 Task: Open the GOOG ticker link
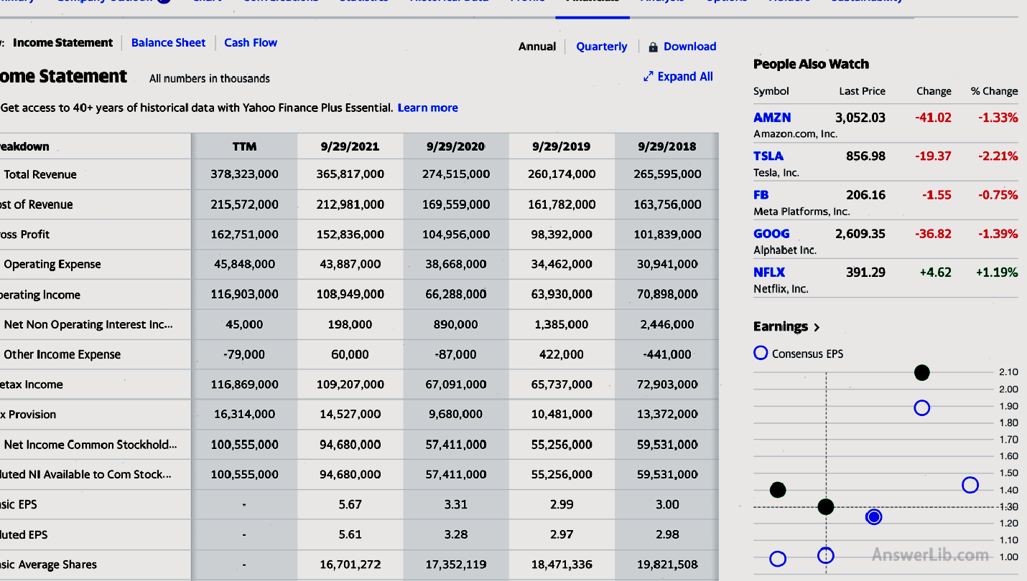click(771, 234)
